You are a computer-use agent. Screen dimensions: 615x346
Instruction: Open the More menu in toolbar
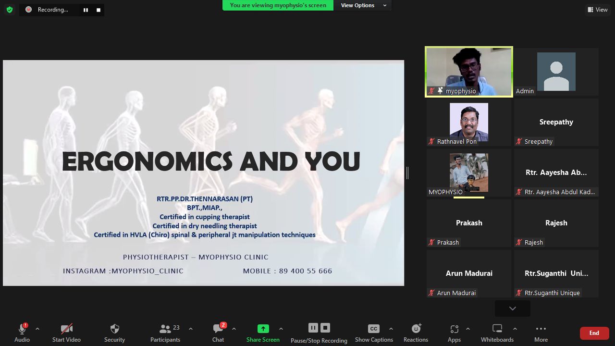541,329
